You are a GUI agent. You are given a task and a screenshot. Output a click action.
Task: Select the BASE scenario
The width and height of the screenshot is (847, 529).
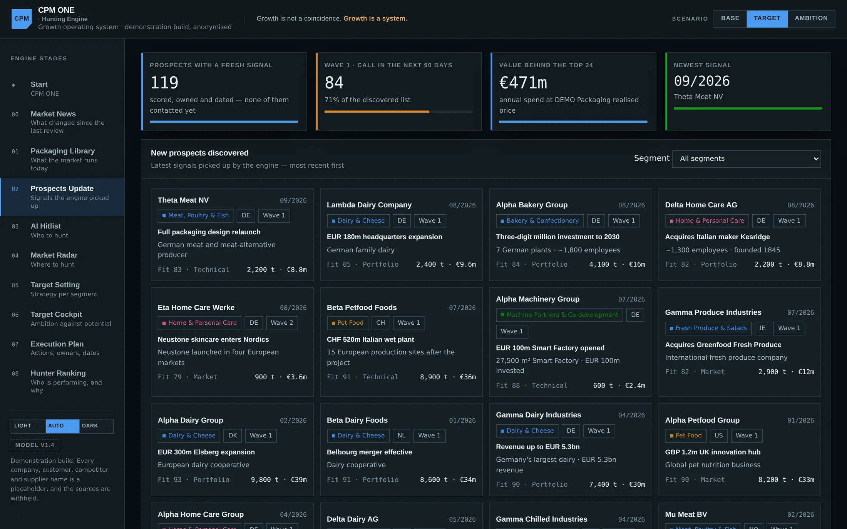pyautogui.click(x=730, y=18)
